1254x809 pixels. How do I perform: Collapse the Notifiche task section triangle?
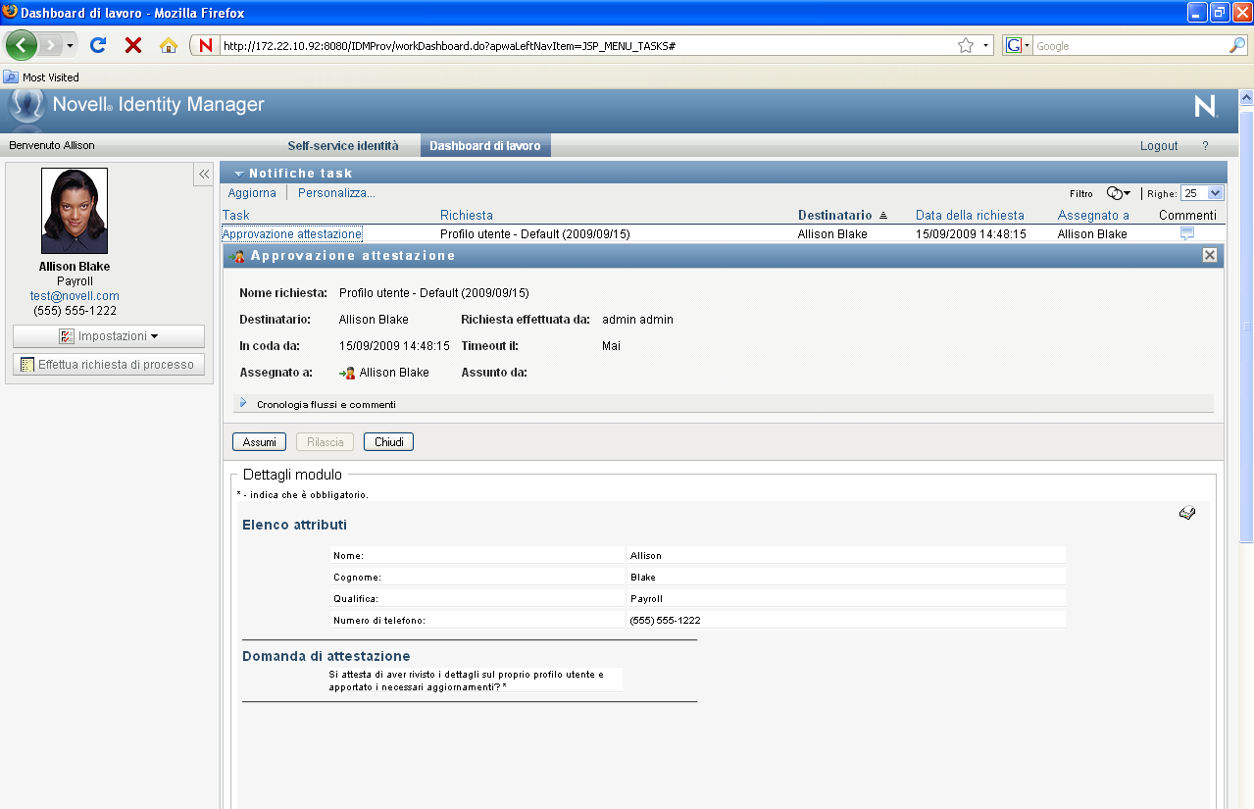pyautogui.click(x=239, y=174)
